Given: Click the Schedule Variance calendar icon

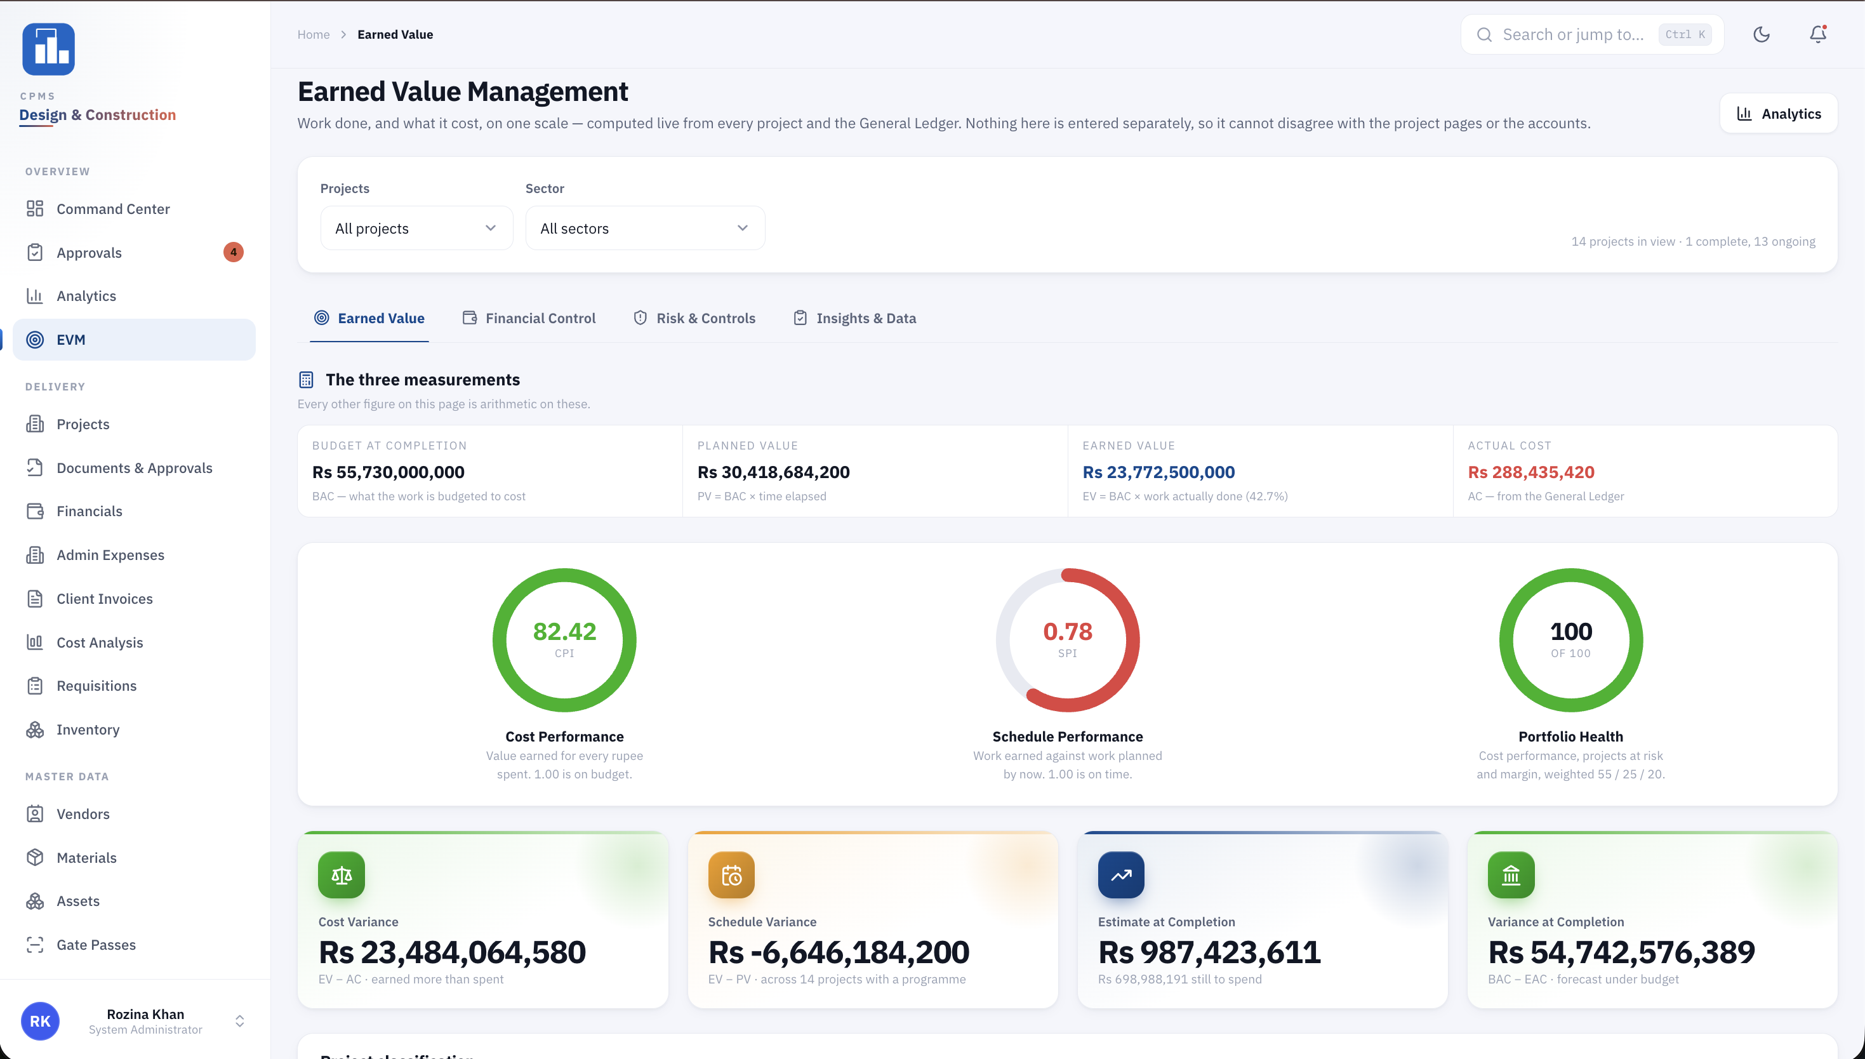Looking at the screenshot, I should click(731, 875).
